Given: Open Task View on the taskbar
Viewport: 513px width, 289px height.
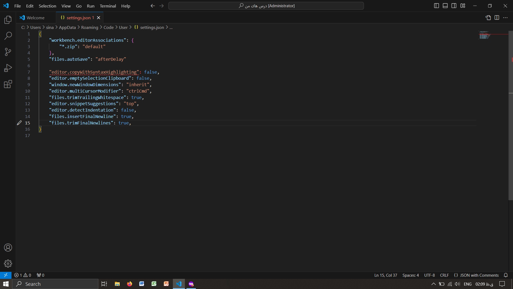Looking at the screenshot, I should (104, 284).
